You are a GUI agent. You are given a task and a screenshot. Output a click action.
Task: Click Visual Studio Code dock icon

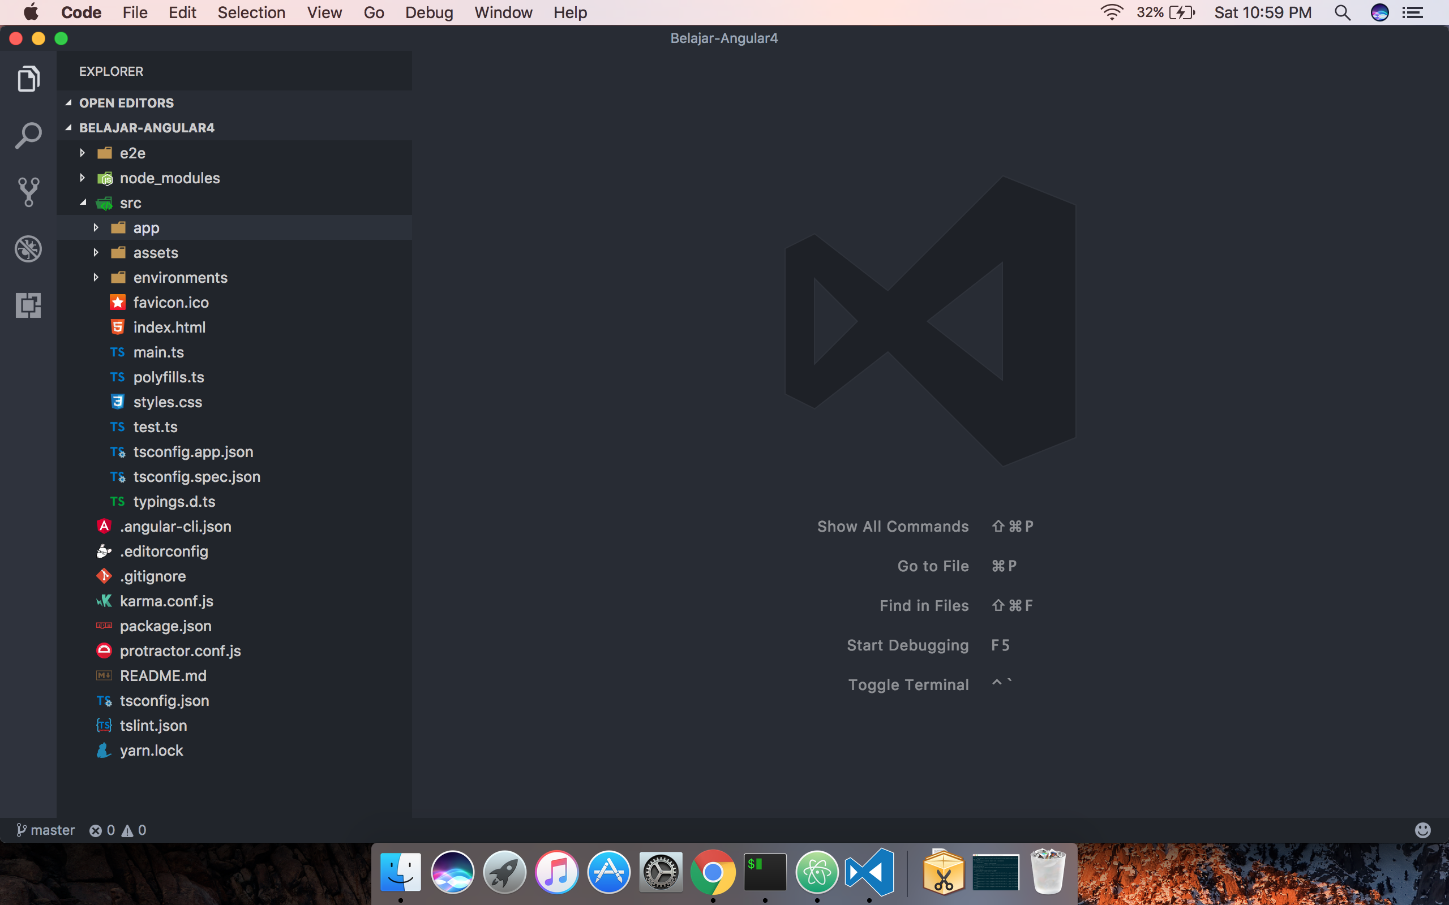point(869,872)
